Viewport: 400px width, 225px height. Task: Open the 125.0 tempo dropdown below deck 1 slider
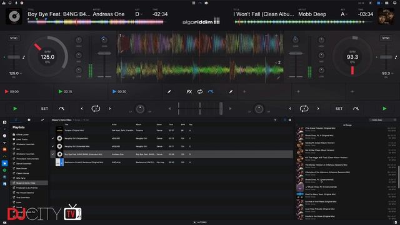click(x=15, y=73)
